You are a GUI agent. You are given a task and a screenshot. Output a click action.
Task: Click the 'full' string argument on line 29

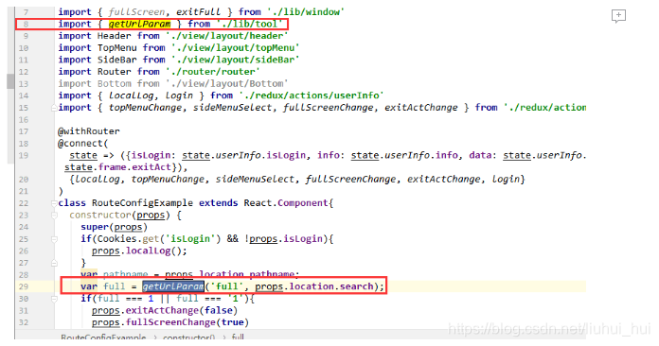(226, 286)
